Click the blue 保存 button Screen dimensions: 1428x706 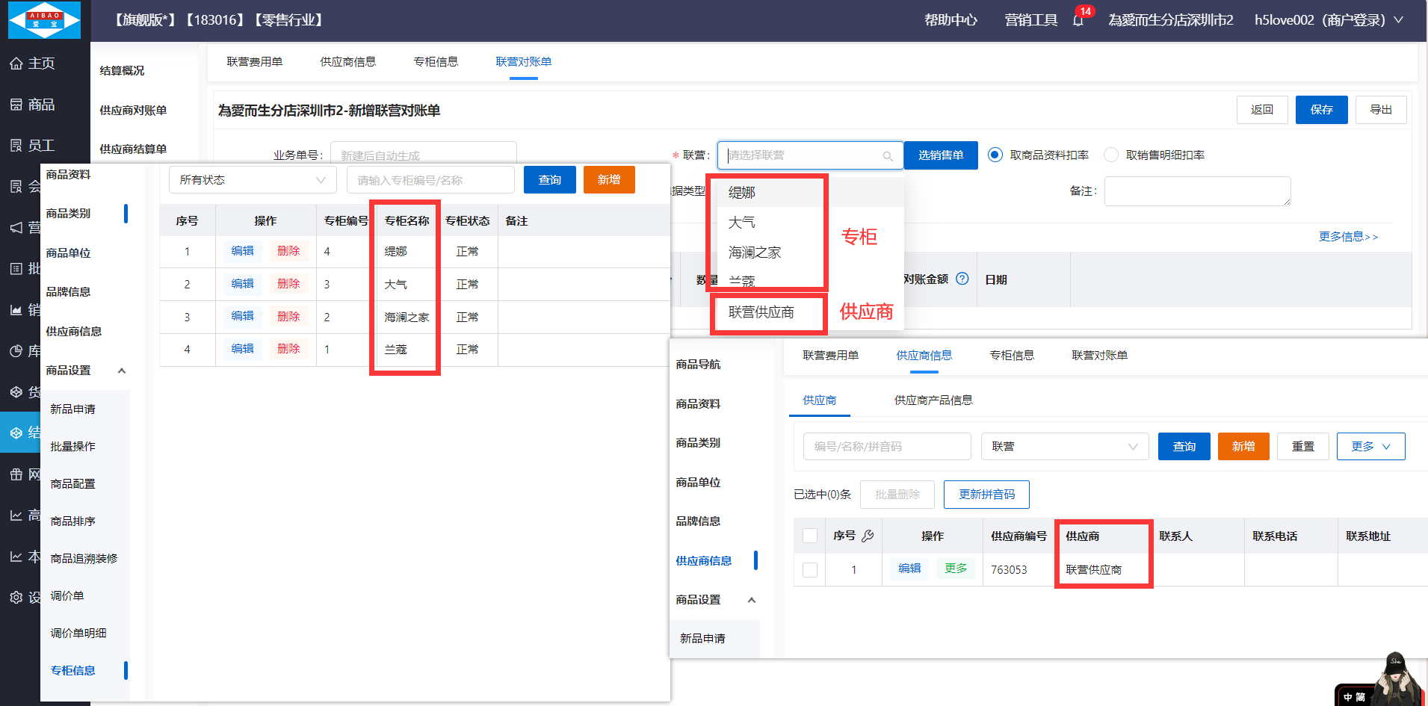[x=1321, y=110]
